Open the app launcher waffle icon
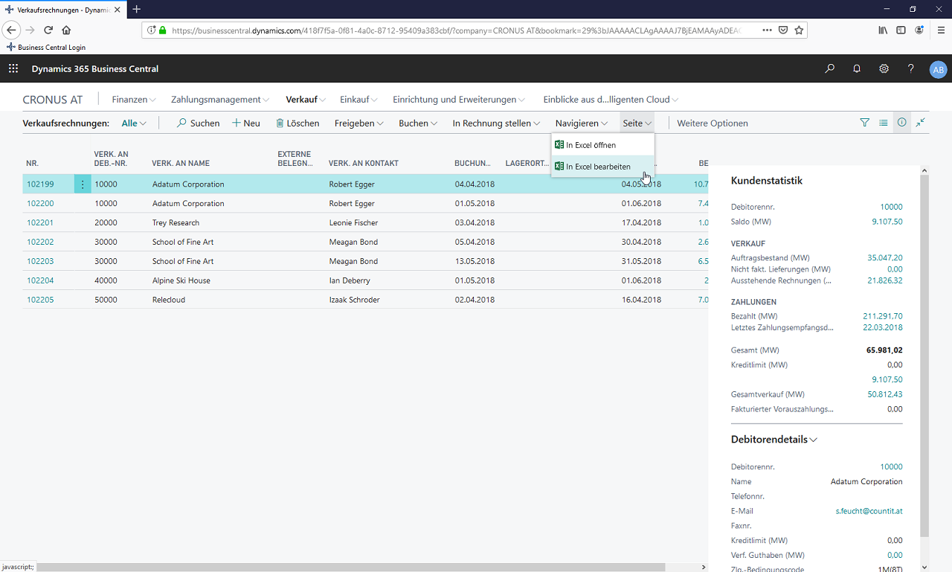 [13, 68]
